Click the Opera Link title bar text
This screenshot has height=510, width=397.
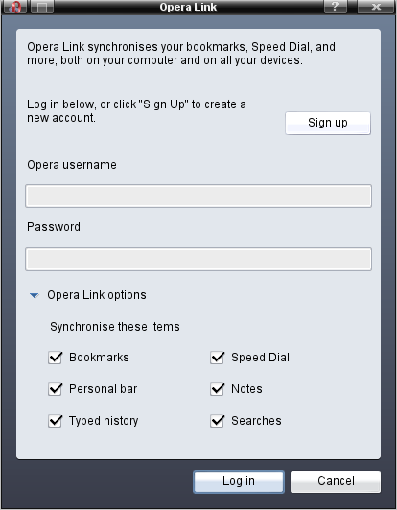pos(188,7)
